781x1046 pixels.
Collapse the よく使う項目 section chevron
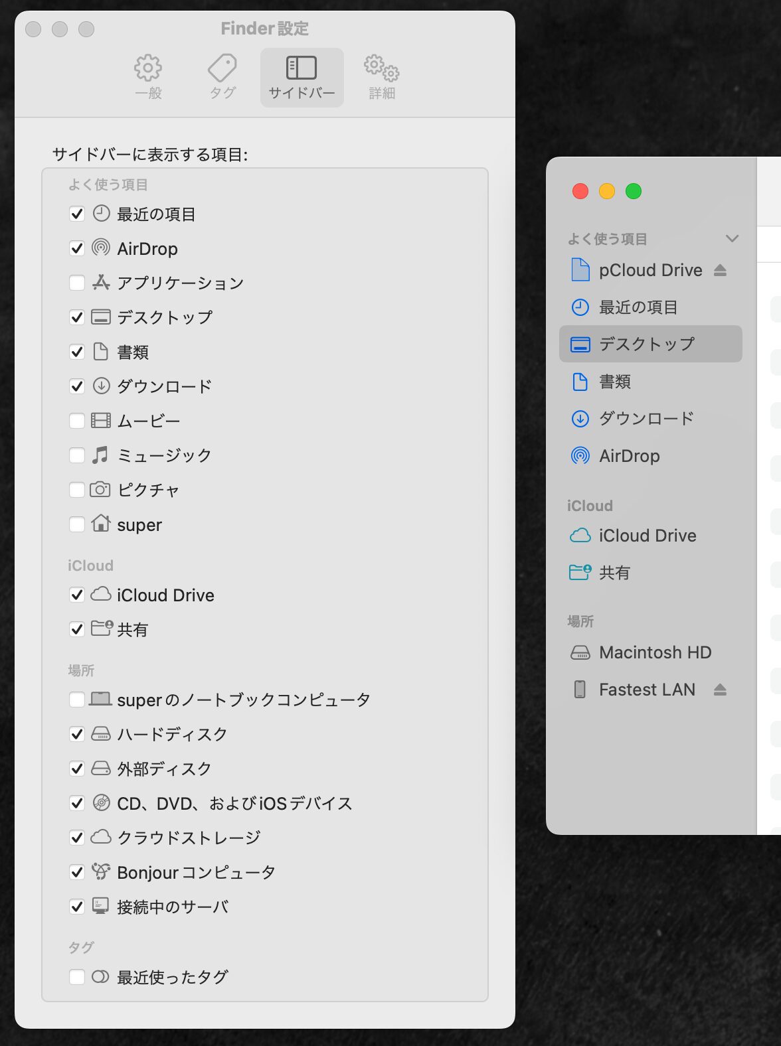coord(732,239)
